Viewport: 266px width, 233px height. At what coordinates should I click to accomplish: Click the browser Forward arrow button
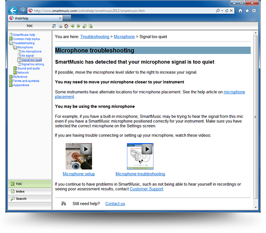point(23,11)
